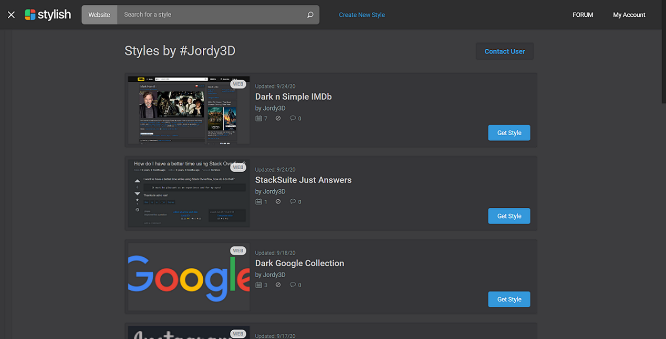Viewport: 666px width, 339px height.
Task: Open the Website search-type dropdown
Action: point(99,15)
